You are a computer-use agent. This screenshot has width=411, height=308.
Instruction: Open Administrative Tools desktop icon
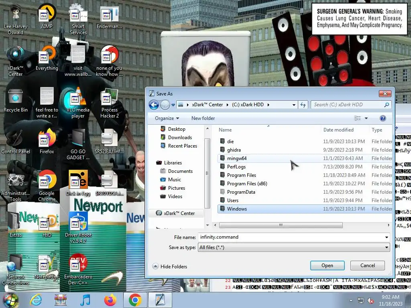tap(16, 186)
